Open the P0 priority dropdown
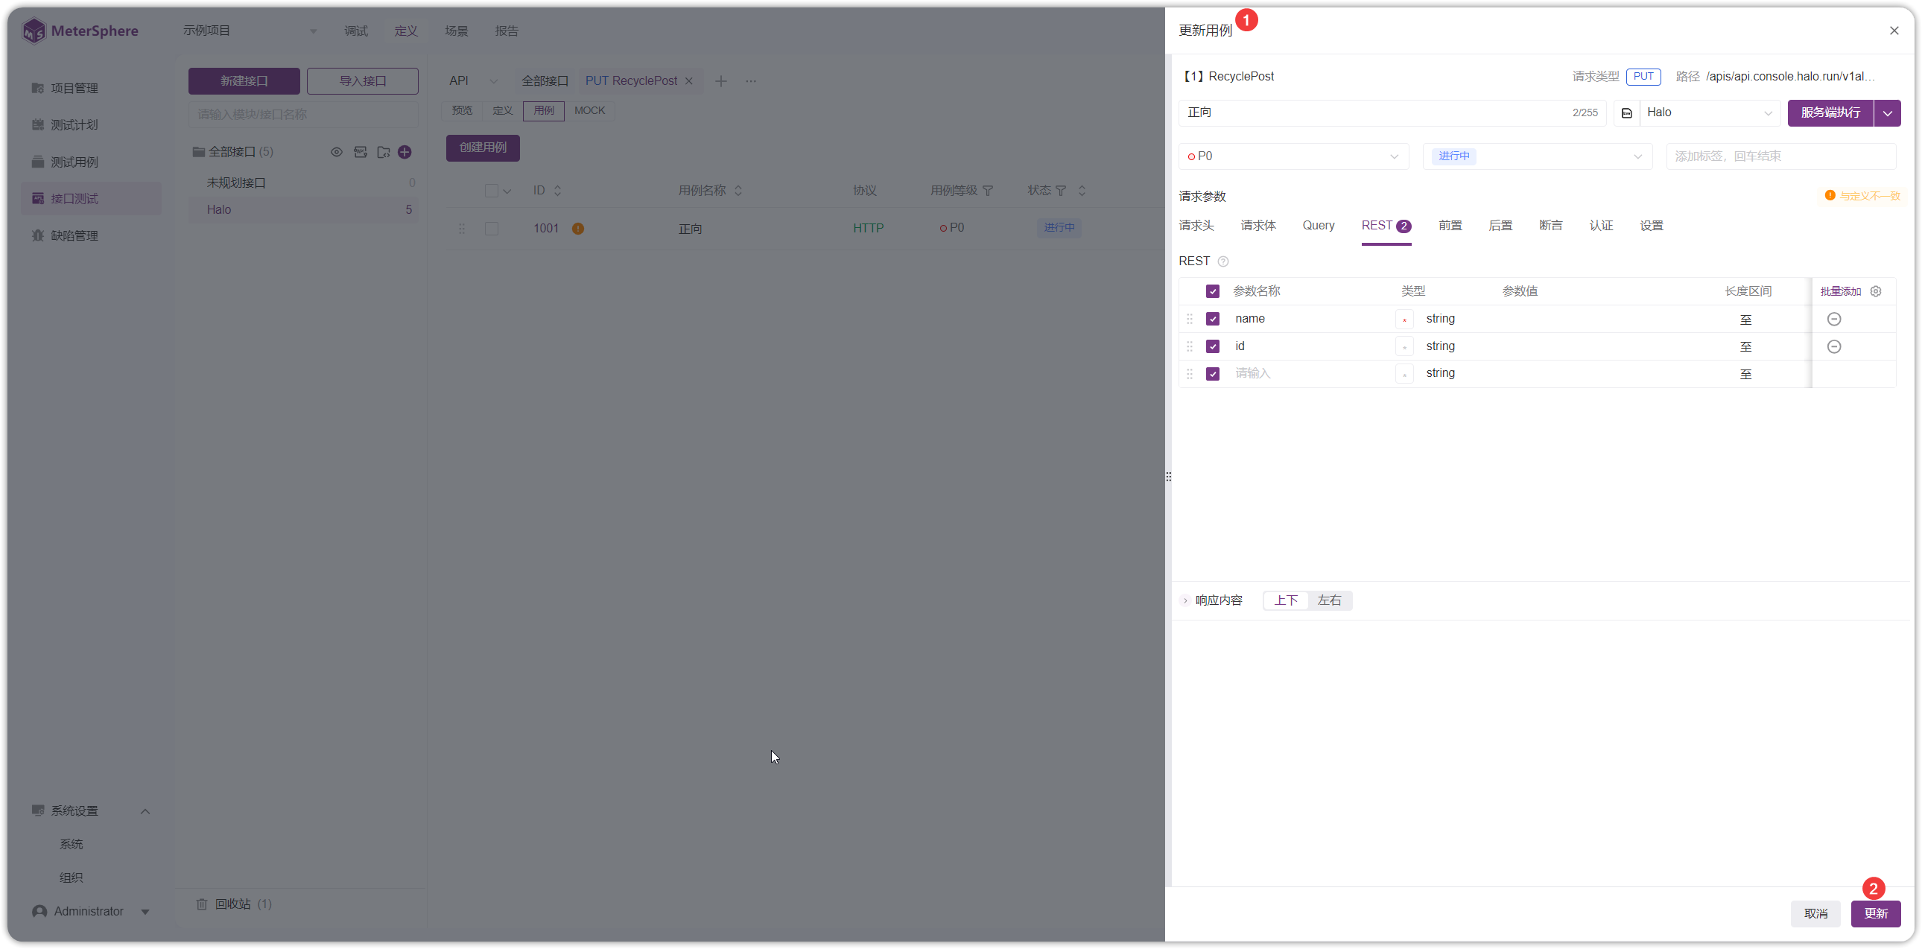This screenshot has height=949, width=1922. coord(1293,156)
